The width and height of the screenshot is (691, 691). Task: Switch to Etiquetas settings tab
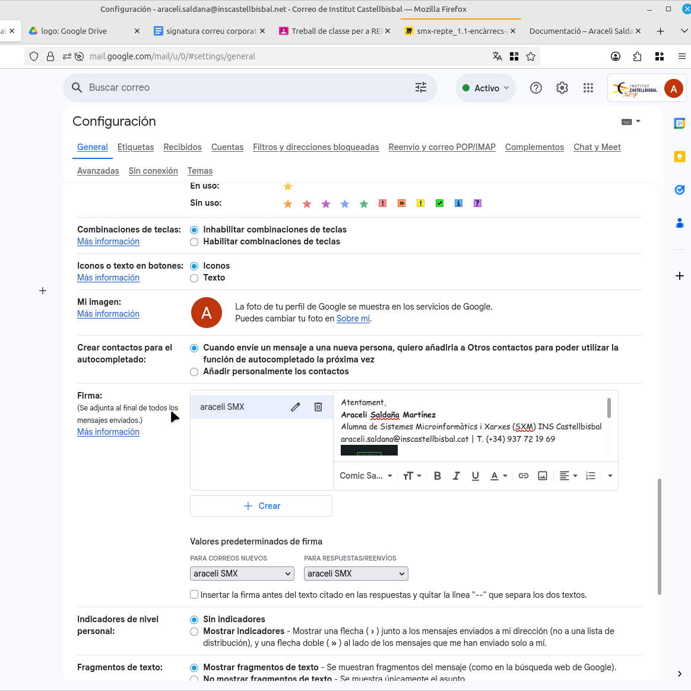pos(135,147)
